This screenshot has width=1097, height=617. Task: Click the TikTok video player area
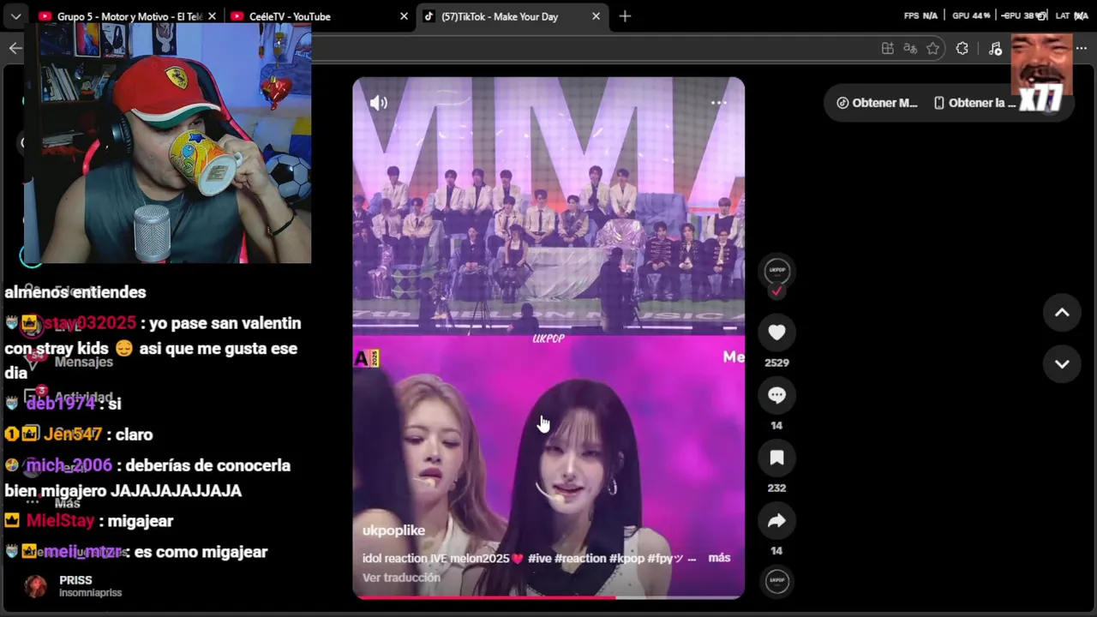pos(548,338)
